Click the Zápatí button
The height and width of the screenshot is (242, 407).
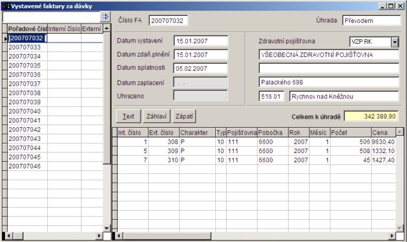[x=184, y=116]
